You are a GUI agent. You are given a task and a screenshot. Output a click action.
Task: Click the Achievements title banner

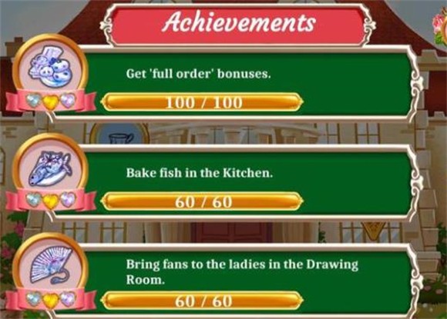point(238,24)
